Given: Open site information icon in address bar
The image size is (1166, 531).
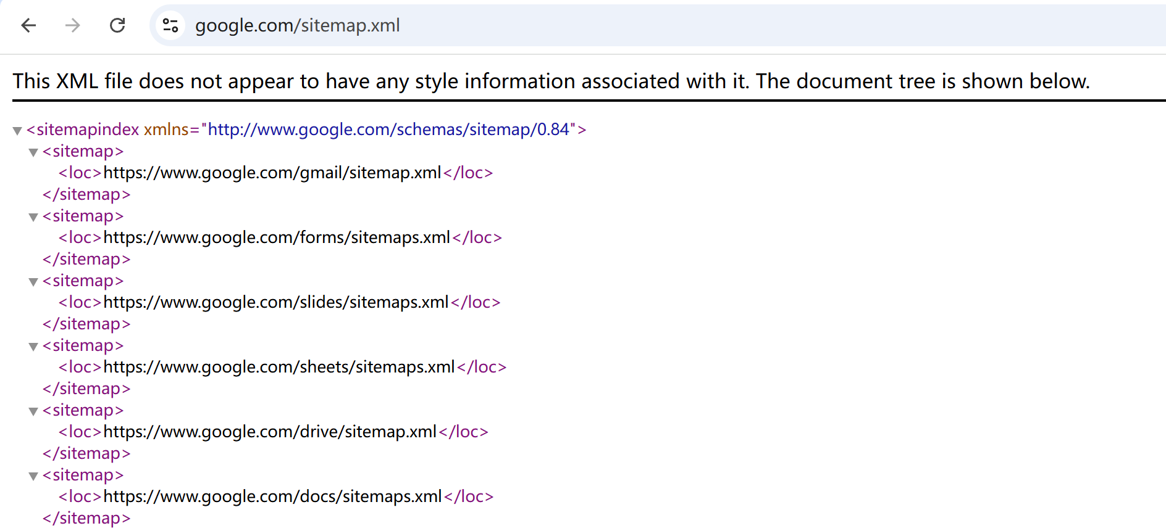Looking at the screenshot, I should [170, 25].
